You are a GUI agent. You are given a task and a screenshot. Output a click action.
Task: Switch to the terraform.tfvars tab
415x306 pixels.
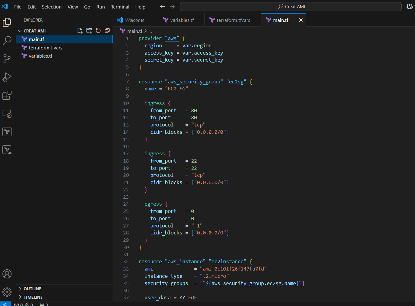coord(232,20)
